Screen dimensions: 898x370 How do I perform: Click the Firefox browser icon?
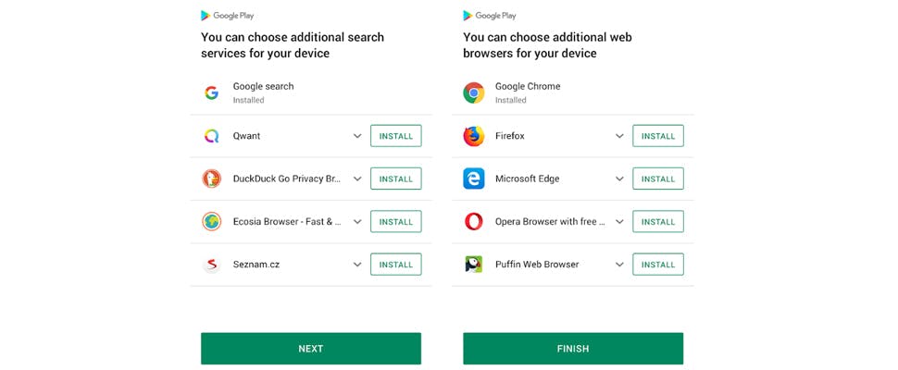pos(474,136)
